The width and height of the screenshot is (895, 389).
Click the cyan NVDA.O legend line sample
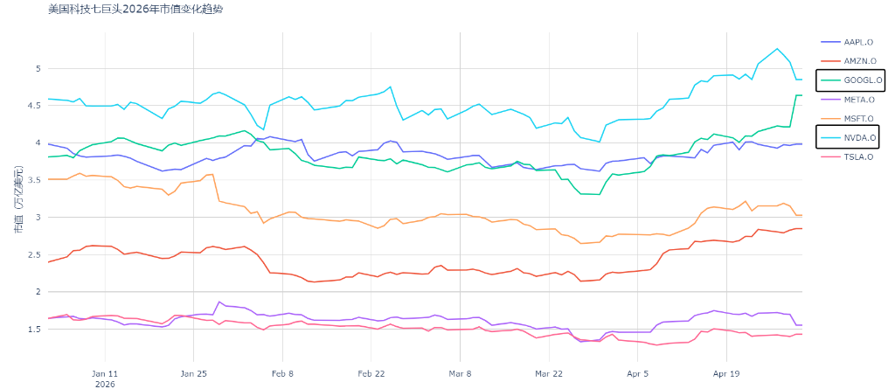coord(829,137)
